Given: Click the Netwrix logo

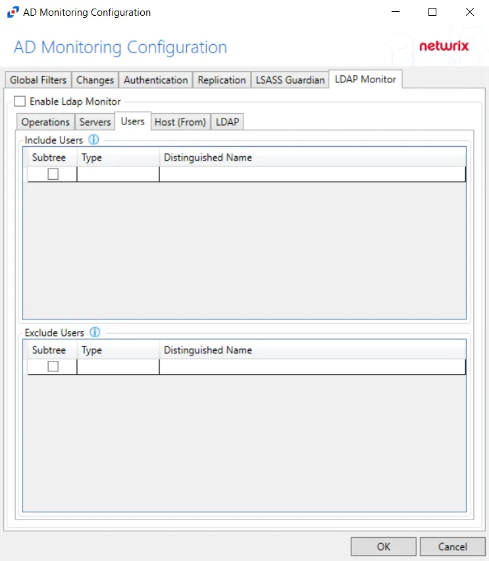Looking at the screenshot, I should tap(444, 46).
